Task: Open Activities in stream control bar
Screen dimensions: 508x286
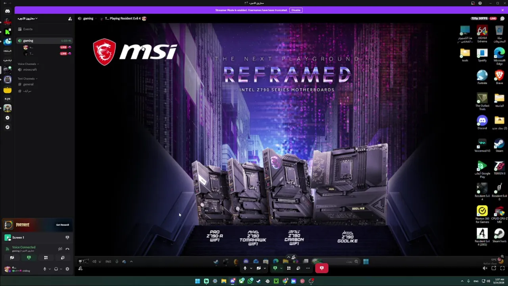Action: tap(289, 268)
